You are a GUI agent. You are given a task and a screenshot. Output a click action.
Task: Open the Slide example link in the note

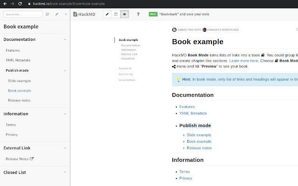pos(199,135)
